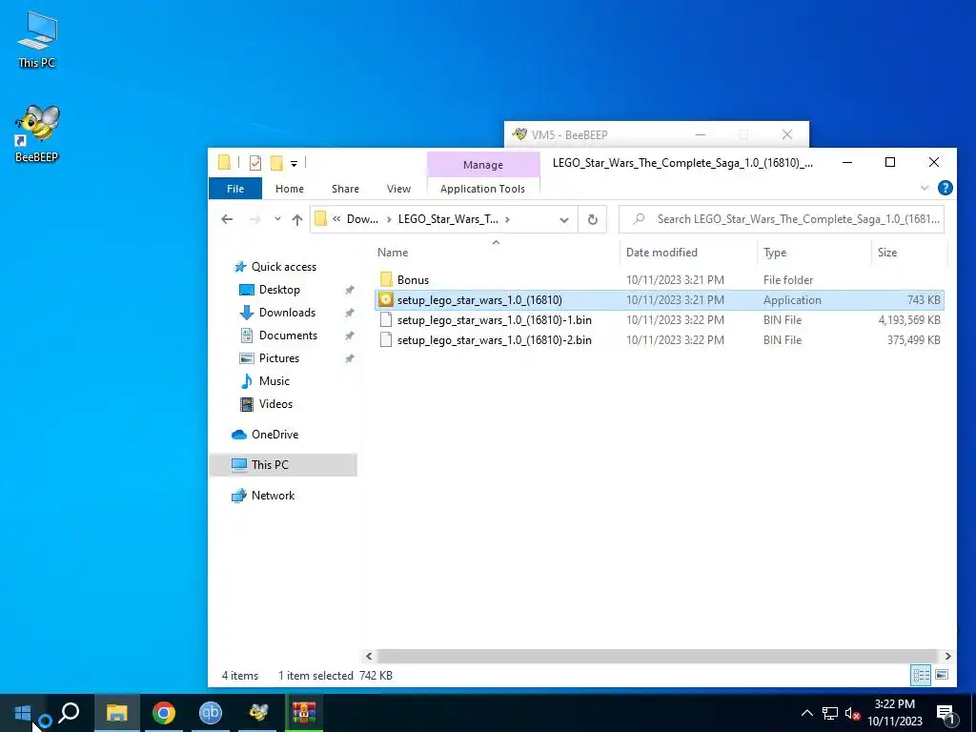Open Music in navigation pane
Viewport: 976px width, 732px height.
[x=274, y=381]
